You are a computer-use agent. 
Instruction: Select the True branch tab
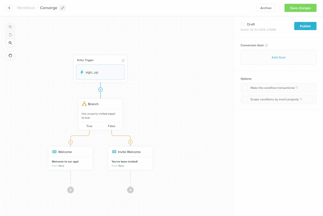point(89,126)
